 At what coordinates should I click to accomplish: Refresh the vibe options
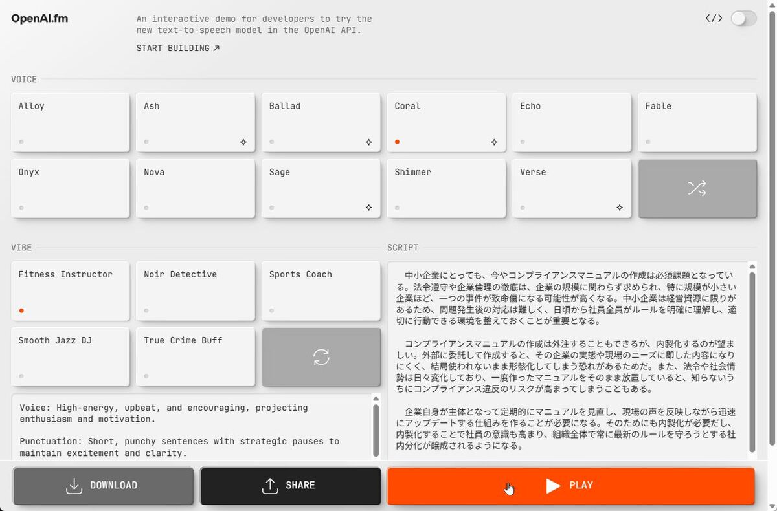(x=321, y=356)
